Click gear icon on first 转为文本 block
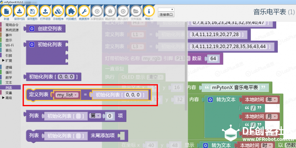This screenshot has height=148, width=296. tap(210, 100)
